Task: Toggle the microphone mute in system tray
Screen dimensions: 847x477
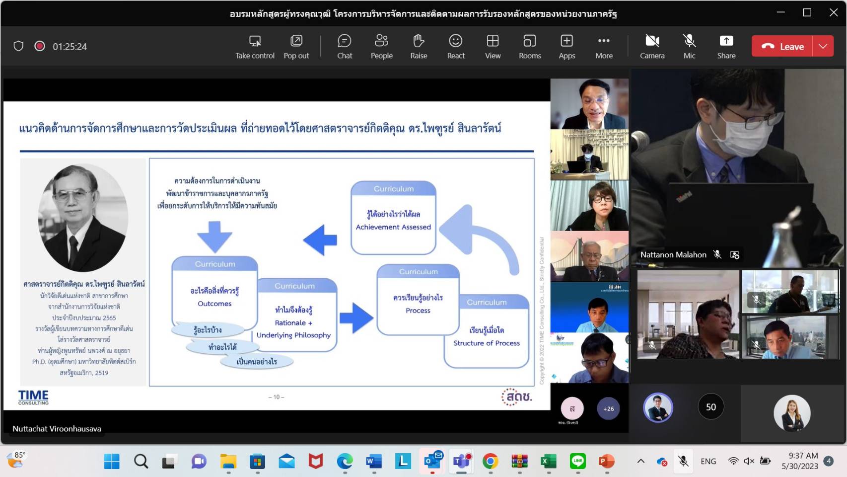Action: pos(683,461)
